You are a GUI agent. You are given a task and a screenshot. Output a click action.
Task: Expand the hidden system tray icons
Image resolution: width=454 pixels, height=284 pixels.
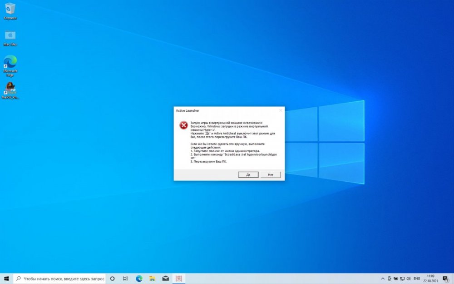click(x=382, y=279)
